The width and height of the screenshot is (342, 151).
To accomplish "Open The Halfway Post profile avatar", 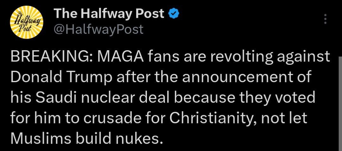I will point(27,22).
